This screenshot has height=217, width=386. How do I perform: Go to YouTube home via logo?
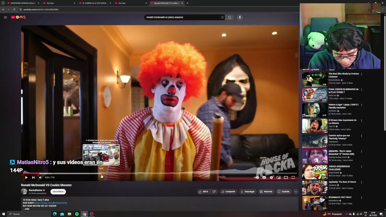pyautogui.click(x=18, y=17)
